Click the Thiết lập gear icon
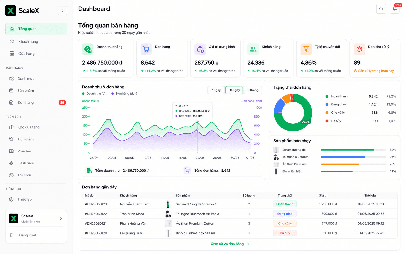This screenshot has width=406, height=254. click(11, 199)
